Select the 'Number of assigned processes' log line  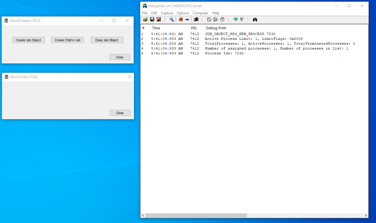click(x=255, y=48)
